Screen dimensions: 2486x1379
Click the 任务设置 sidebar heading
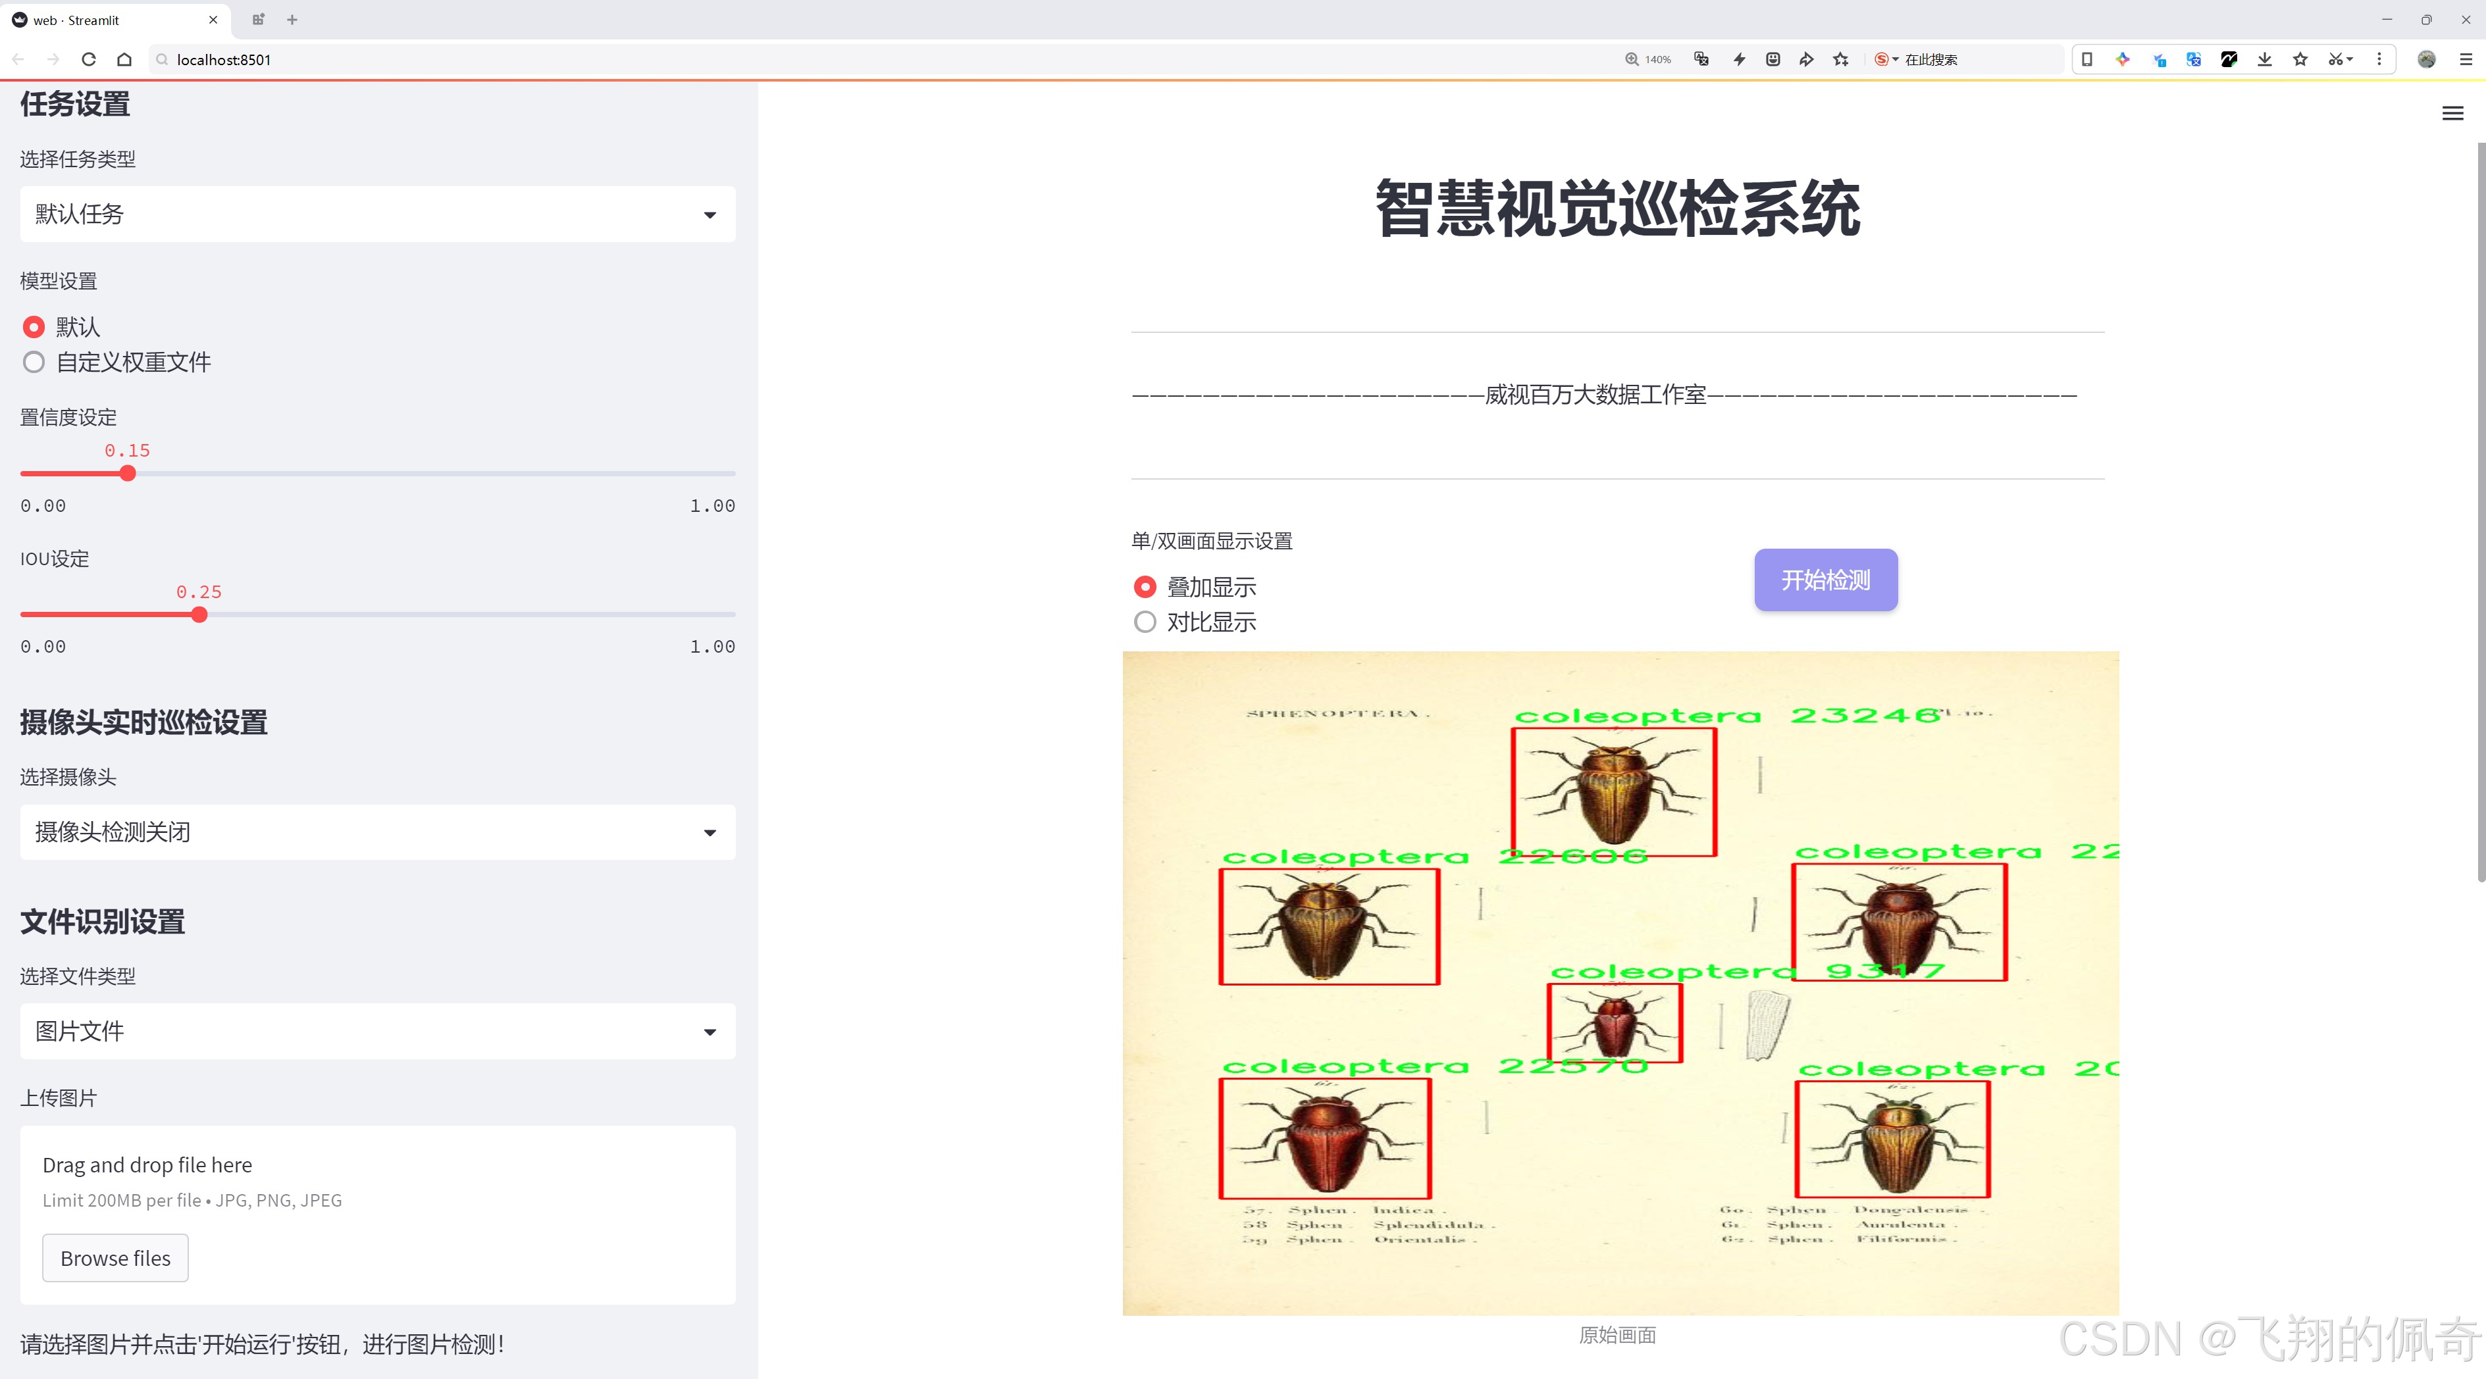pos(75,104)
